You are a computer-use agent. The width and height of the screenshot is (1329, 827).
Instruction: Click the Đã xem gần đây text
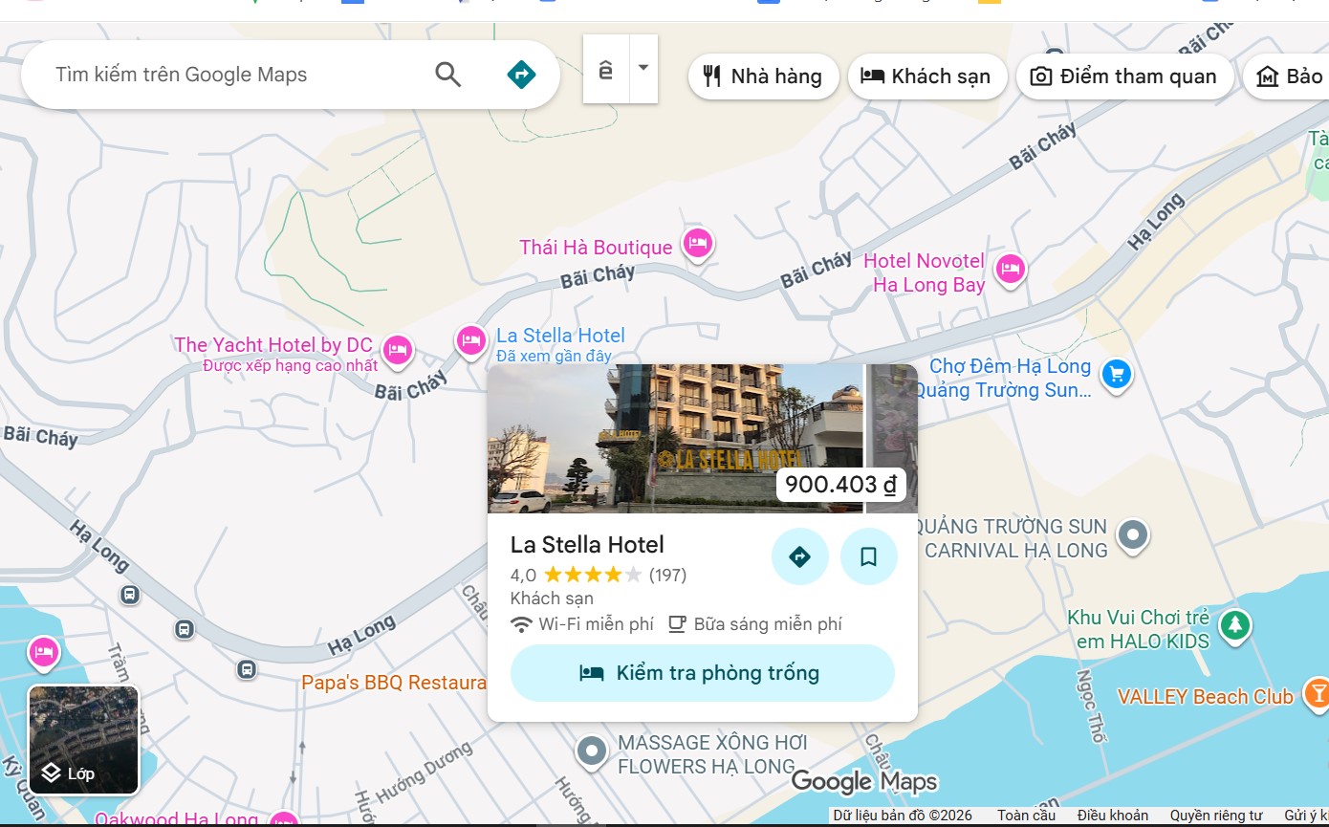click(554, 356)
